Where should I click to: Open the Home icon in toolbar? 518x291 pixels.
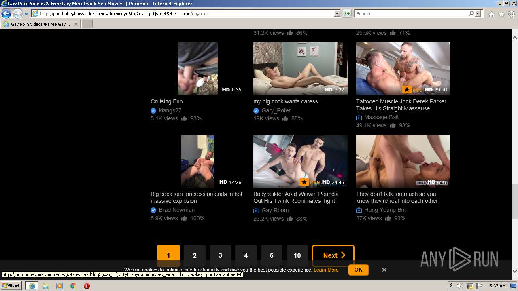(x=491, y=14)
